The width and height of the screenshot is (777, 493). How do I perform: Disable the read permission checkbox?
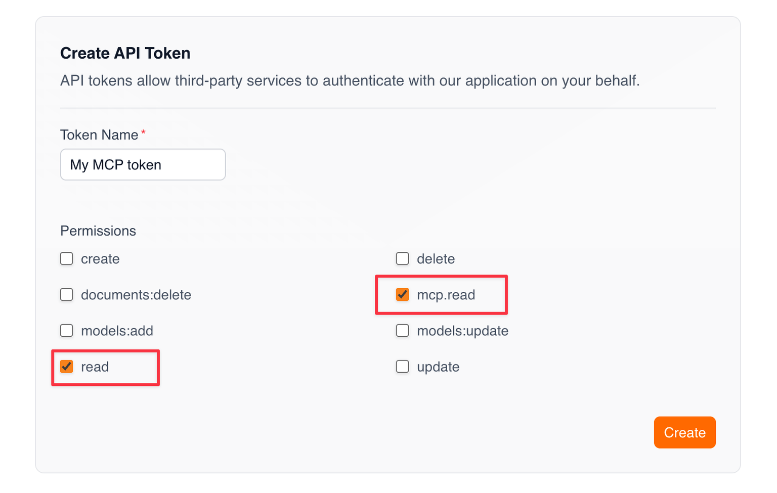(x=66, y=366)
